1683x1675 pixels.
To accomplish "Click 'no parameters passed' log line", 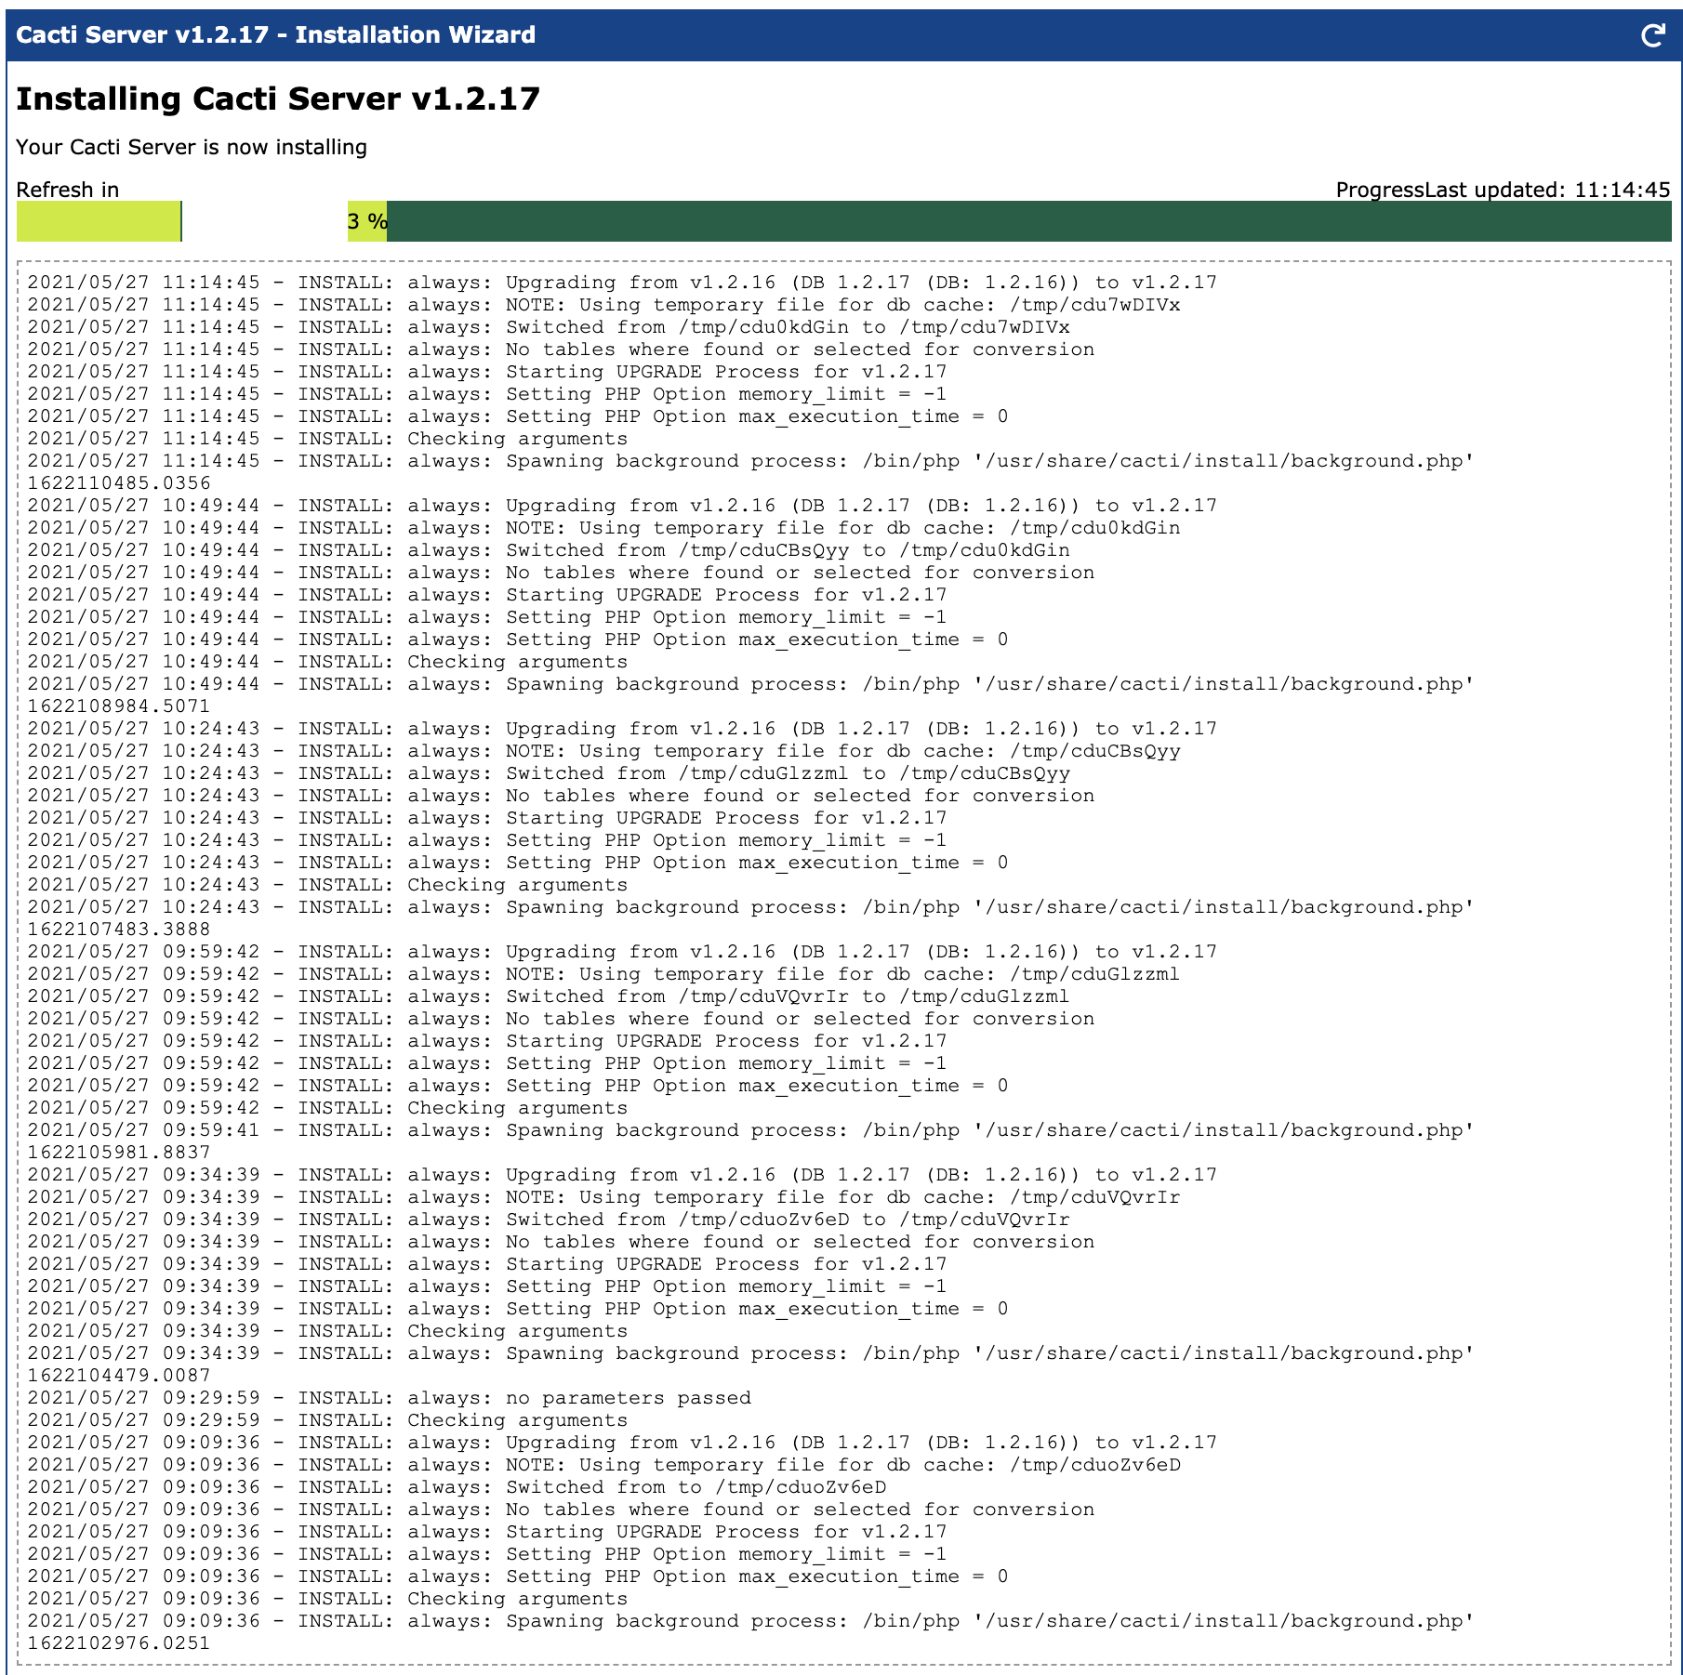I will (389, 1398).
